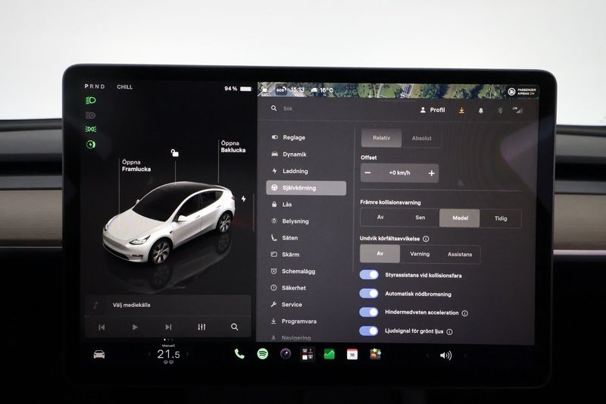Open the Reglage settings menu

click(x=288, y=137)
